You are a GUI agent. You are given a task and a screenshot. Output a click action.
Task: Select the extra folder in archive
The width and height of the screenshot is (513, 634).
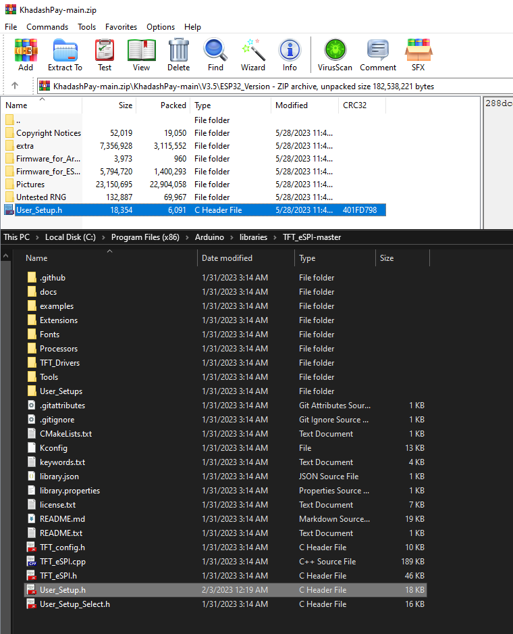pyautogui.click(x=194, y=145)
